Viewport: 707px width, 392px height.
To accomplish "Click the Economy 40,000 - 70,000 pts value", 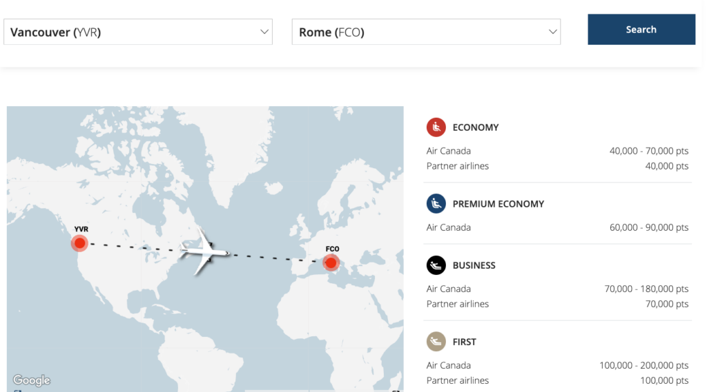I will click(x=649, y=151).
